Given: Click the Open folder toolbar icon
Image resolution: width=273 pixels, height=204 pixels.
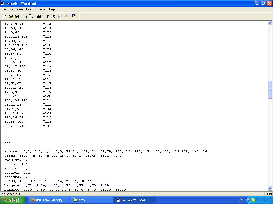Looking at the screenshot, I should (11, 16).
